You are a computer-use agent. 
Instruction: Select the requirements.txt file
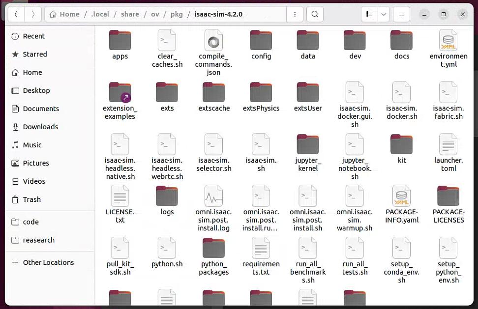click(261, 256)
